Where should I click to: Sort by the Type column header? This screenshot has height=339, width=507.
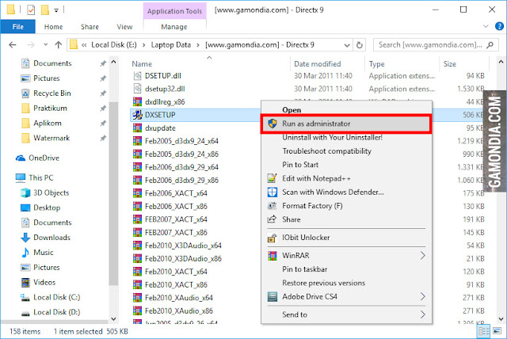coord(377,64)
